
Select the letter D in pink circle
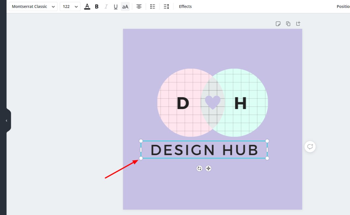coord(183,103)
